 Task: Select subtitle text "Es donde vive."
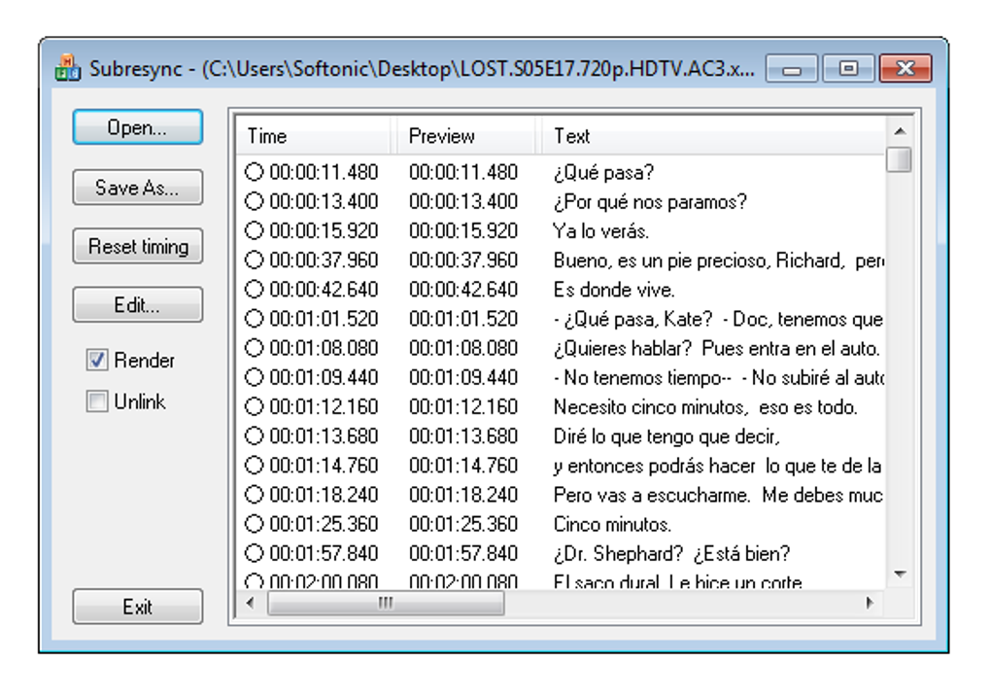point(614,290)
